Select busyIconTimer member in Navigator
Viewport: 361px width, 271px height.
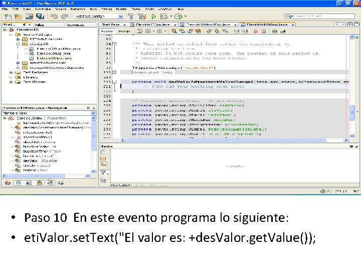pos(42,152)
